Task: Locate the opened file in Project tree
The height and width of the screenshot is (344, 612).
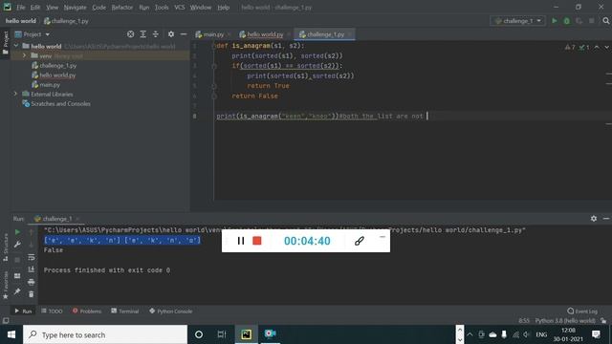Action: tap(130, 34)
